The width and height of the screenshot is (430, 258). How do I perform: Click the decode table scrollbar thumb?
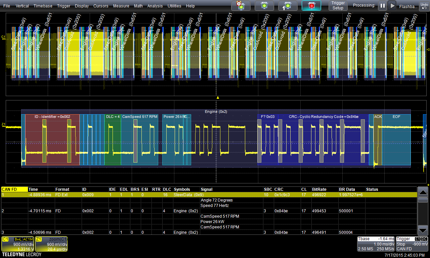click(423, 200)
